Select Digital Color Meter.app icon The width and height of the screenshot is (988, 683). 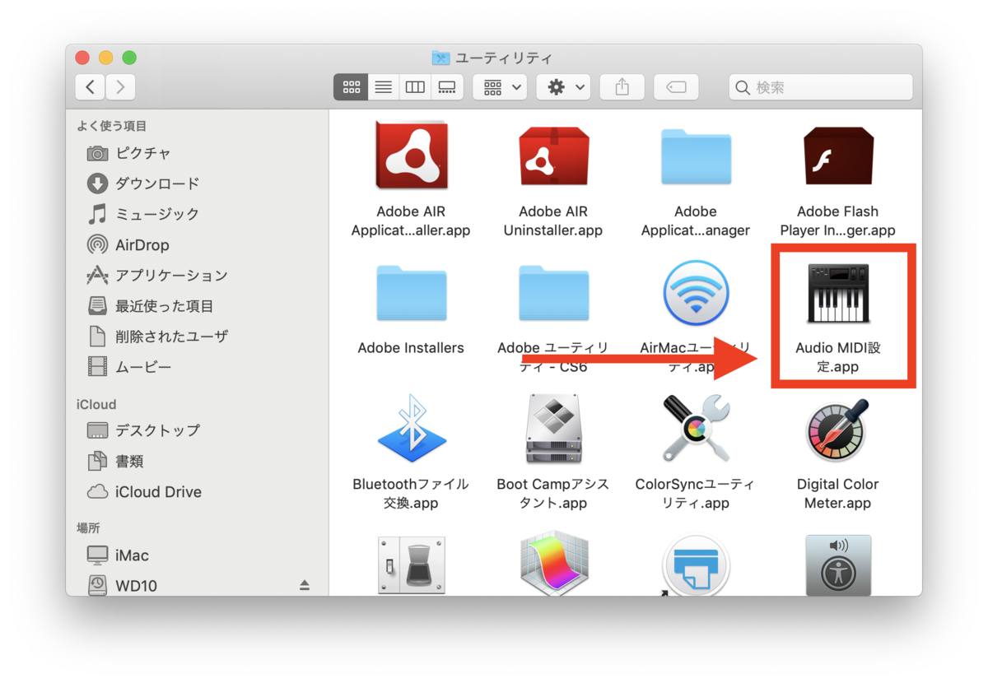coord(838,429)
